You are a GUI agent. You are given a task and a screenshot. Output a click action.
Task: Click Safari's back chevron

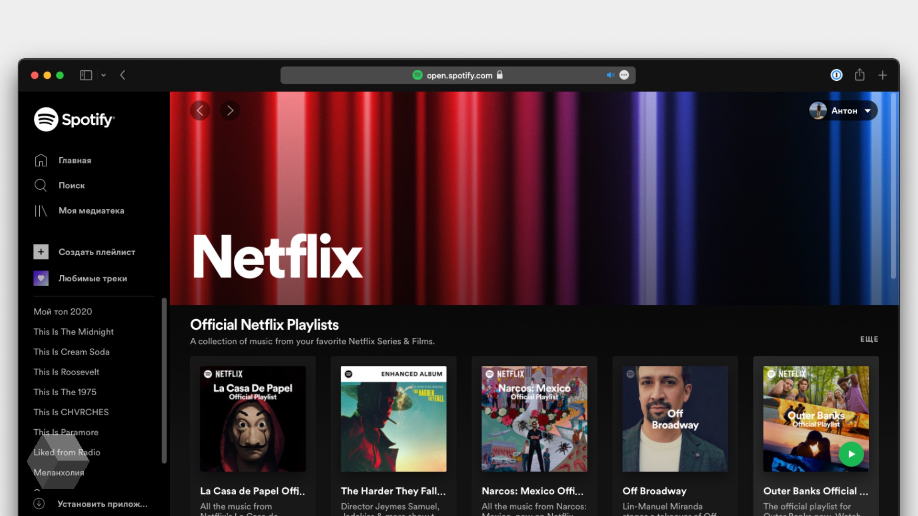123,75
